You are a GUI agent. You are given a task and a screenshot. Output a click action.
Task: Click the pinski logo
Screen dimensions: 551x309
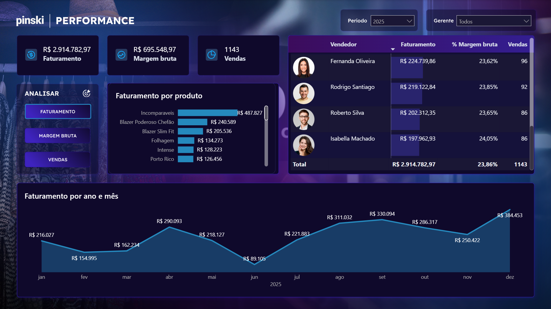30,20
